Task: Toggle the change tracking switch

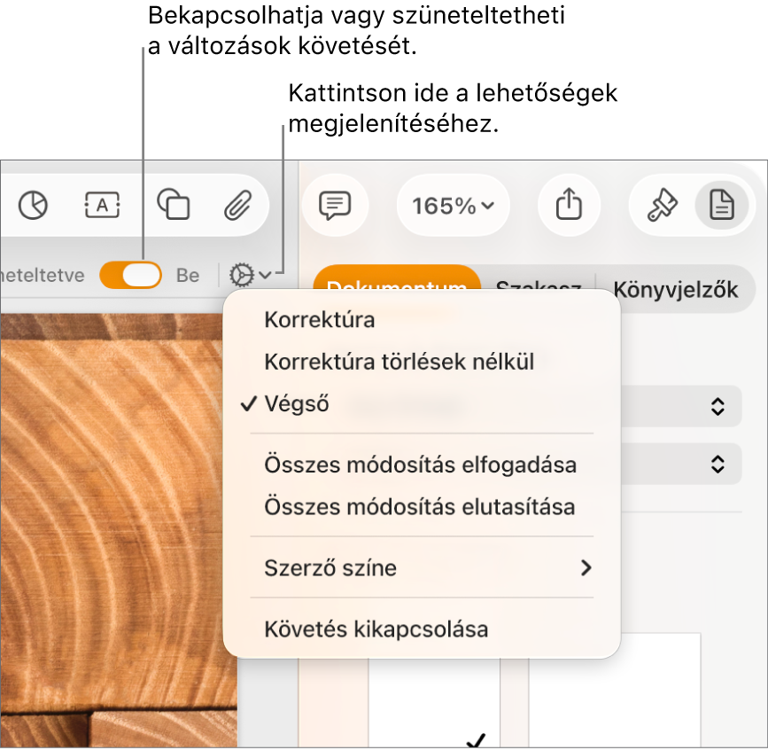Action: 130,275
